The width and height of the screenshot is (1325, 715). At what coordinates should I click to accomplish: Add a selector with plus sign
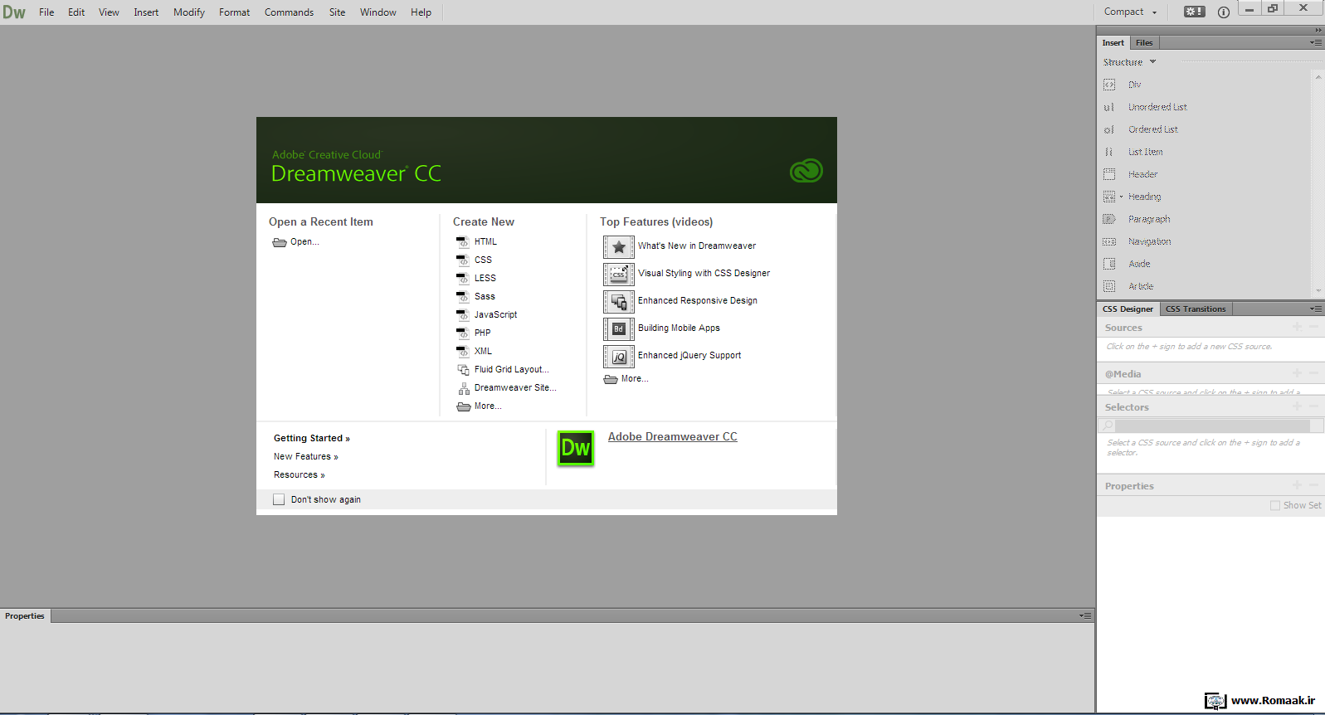point(1297,406)
